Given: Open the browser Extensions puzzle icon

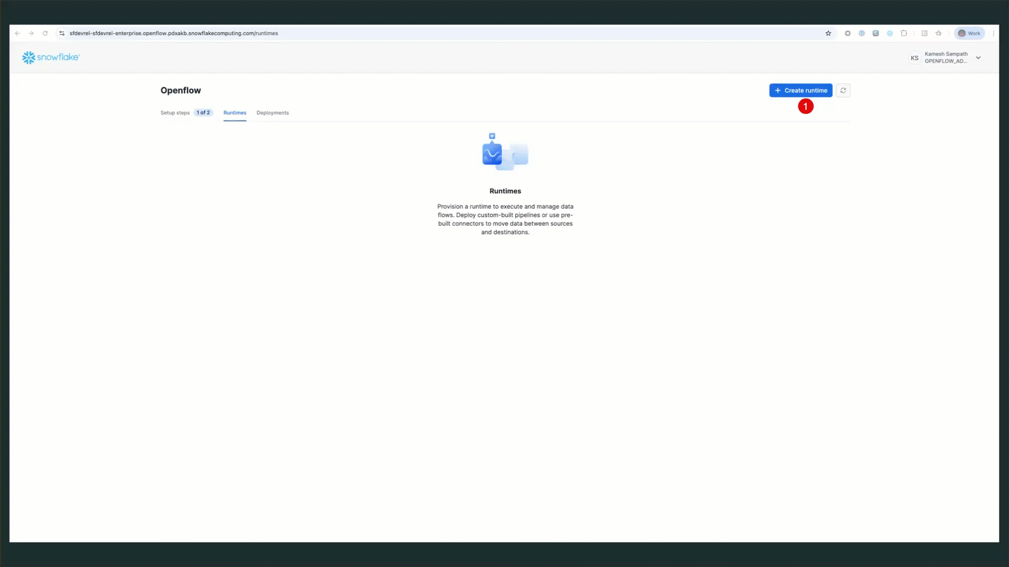Looking at the screenshot, I should pyautogui.click(x=904, y=34).
